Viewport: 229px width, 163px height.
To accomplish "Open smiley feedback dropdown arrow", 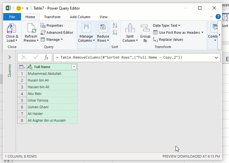I will (23, 8).
